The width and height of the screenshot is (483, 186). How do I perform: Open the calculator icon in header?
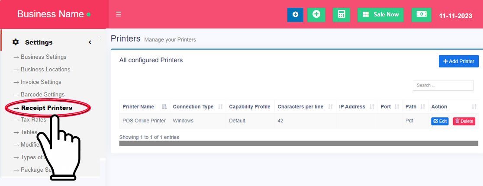click(341, 15)
